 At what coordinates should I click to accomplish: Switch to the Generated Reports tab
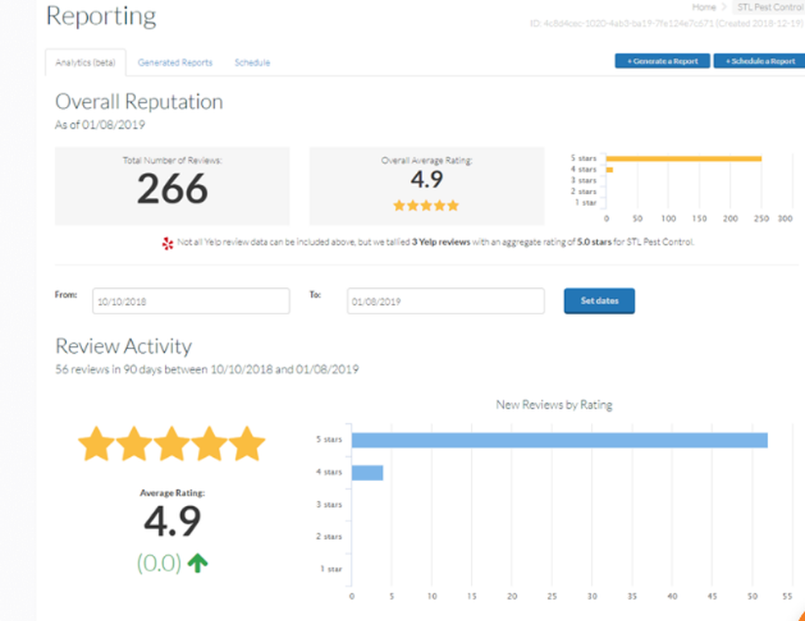click(175, 63)
